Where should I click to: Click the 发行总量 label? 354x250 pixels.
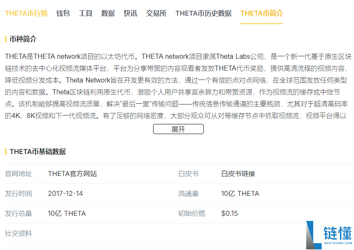coord(19,214)
